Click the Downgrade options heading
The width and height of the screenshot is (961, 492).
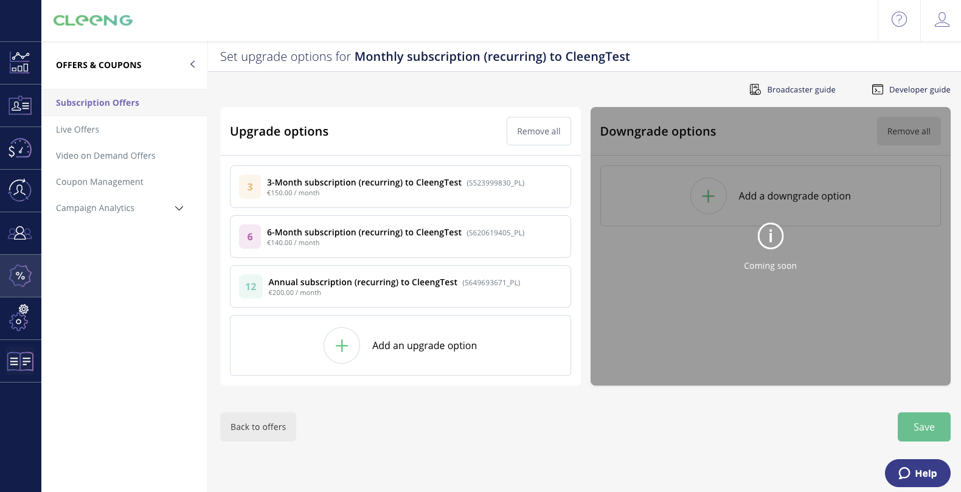(658, 131)
